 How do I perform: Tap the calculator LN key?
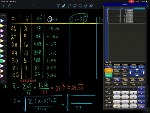coord(109,98)
